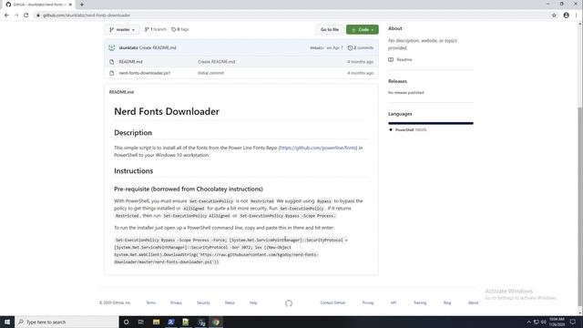Click the Go to file button
Image resolution: width=583 pixels, height=328 pixels.
click(330, 29)
